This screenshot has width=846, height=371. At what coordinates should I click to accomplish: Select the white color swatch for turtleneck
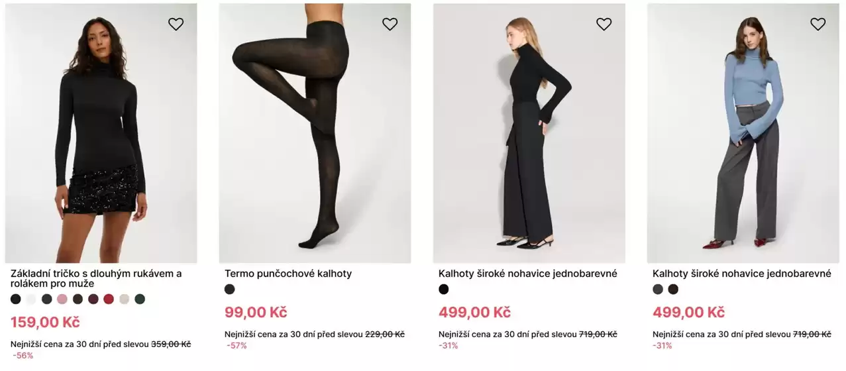[31, 299]
